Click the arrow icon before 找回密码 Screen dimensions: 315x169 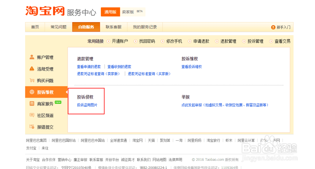pos(135,41)
